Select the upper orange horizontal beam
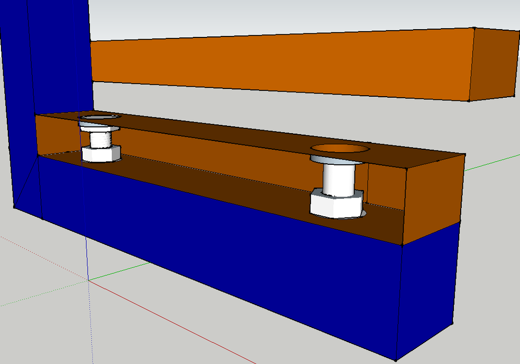The image size is (520, 364). (x=286, y=62)
